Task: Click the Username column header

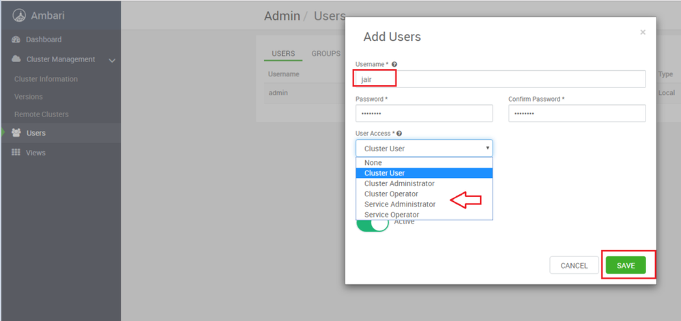Action: [x=284, y=74]
